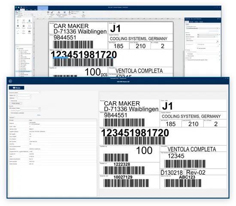Viewport: 236px width, 206px height.
Task: Select the Picture object tool
Action: (24, 27)
